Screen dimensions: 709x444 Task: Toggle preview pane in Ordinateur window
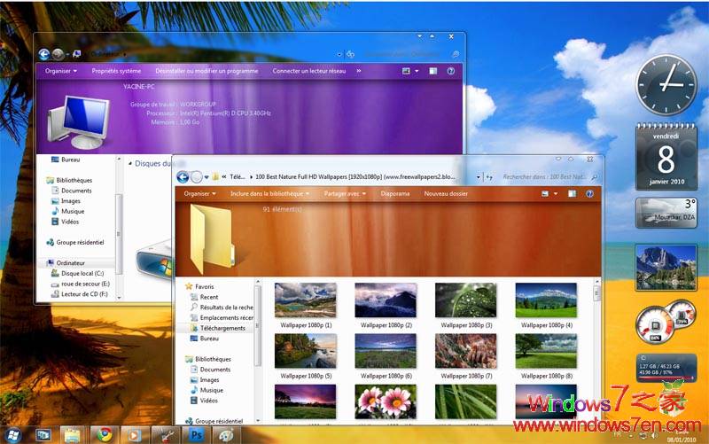point(432,71)
